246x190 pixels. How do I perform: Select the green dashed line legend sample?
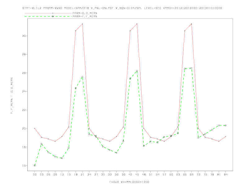pyautogui.click(x=48, y=16)
